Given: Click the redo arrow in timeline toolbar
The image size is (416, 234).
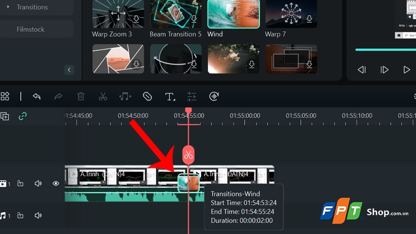Looking at the screenshot, I should [58, 96].
